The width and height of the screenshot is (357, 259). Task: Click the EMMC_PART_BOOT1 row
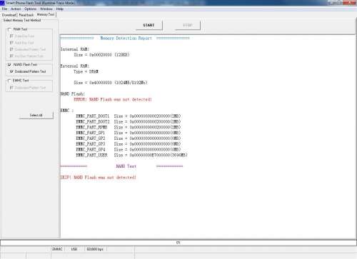click(x=129, y=116)
